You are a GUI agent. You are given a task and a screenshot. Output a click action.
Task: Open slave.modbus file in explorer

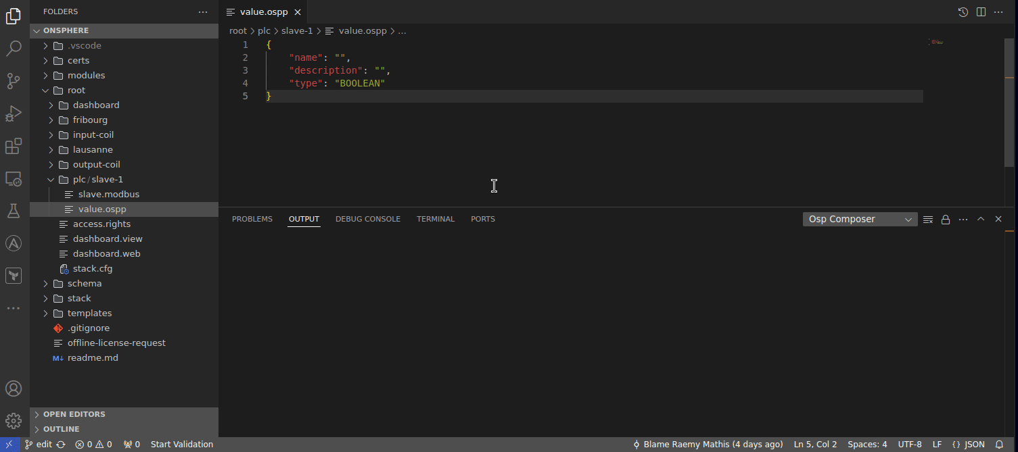pyautogui.click(x=124, y=194)
